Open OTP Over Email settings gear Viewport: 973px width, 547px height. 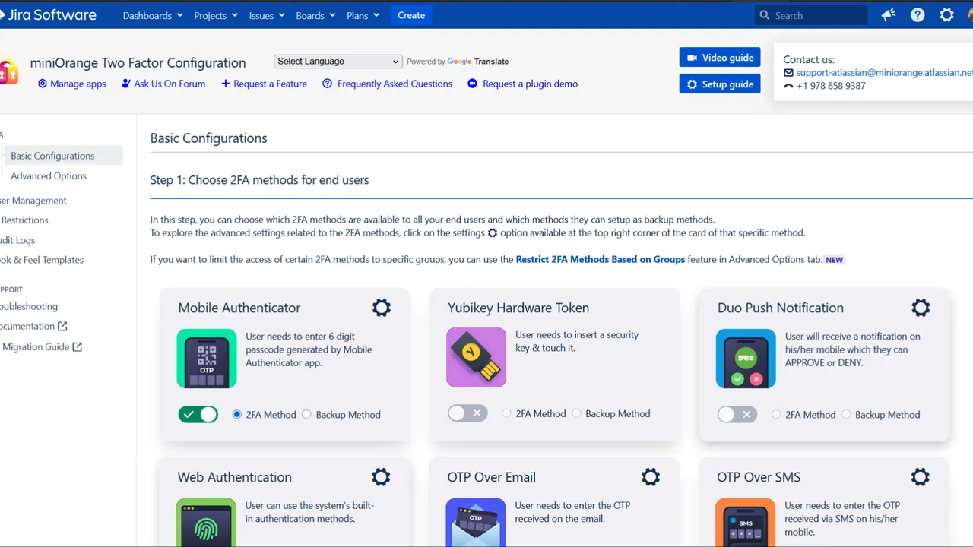(x=651, y=477)
